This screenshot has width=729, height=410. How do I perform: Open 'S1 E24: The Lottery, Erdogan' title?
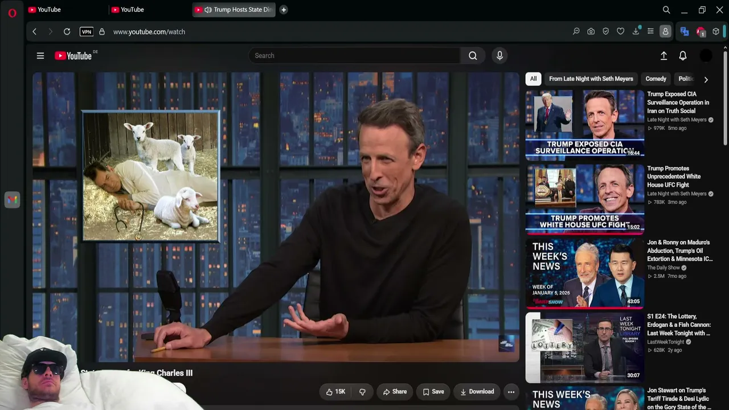pyautogui.click(x=679, y=325)
